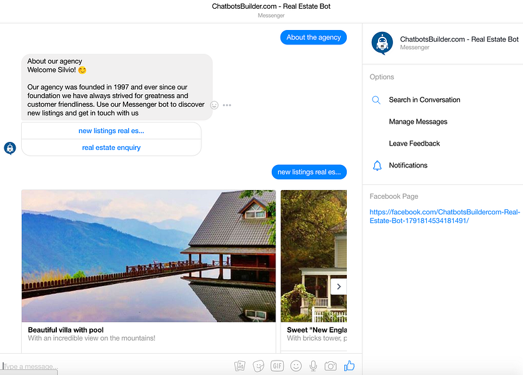Select the 'new listings real es...' quick reply
The width and height of the screenshot is (523, 375).
coord(111,131)
